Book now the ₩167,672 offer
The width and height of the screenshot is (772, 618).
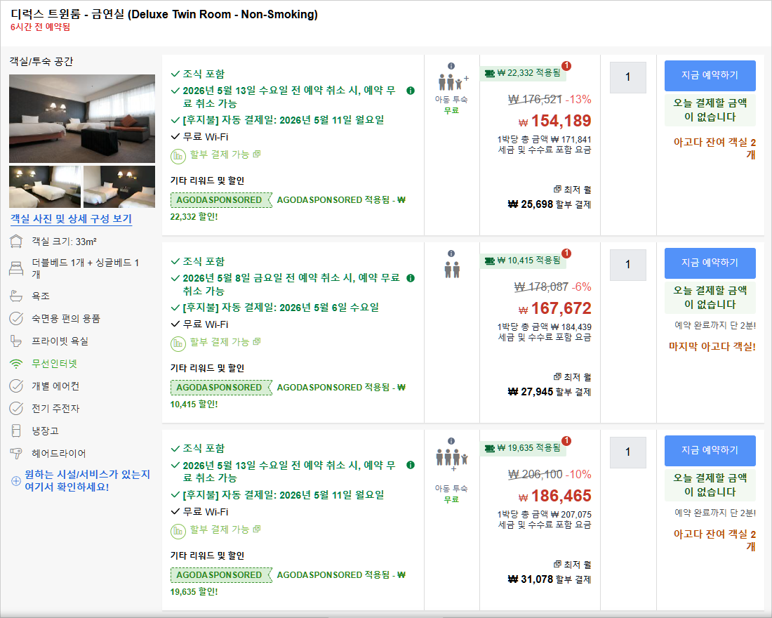(710, 263)
